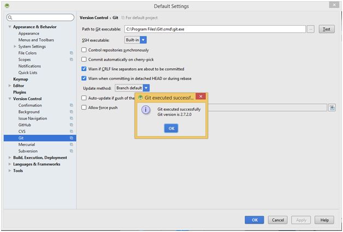343x232 pixels.
Task: Enable Control repositories synchronously checkbox
Action: point(84,50)
